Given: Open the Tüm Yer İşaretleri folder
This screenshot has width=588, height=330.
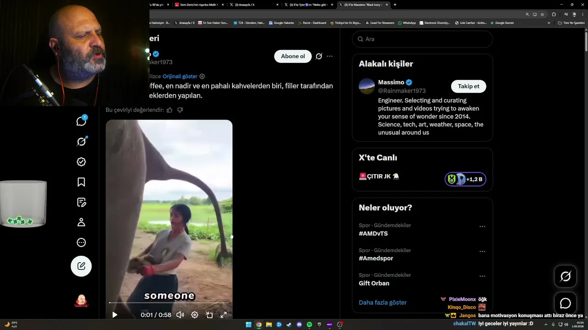Looking at the screenshot, I should click(x=571, y=23).
